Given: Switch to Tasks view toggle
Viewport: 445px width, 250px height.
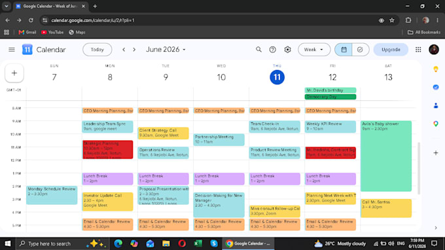Looking at the screenshot, I should (x=360, y=50).
